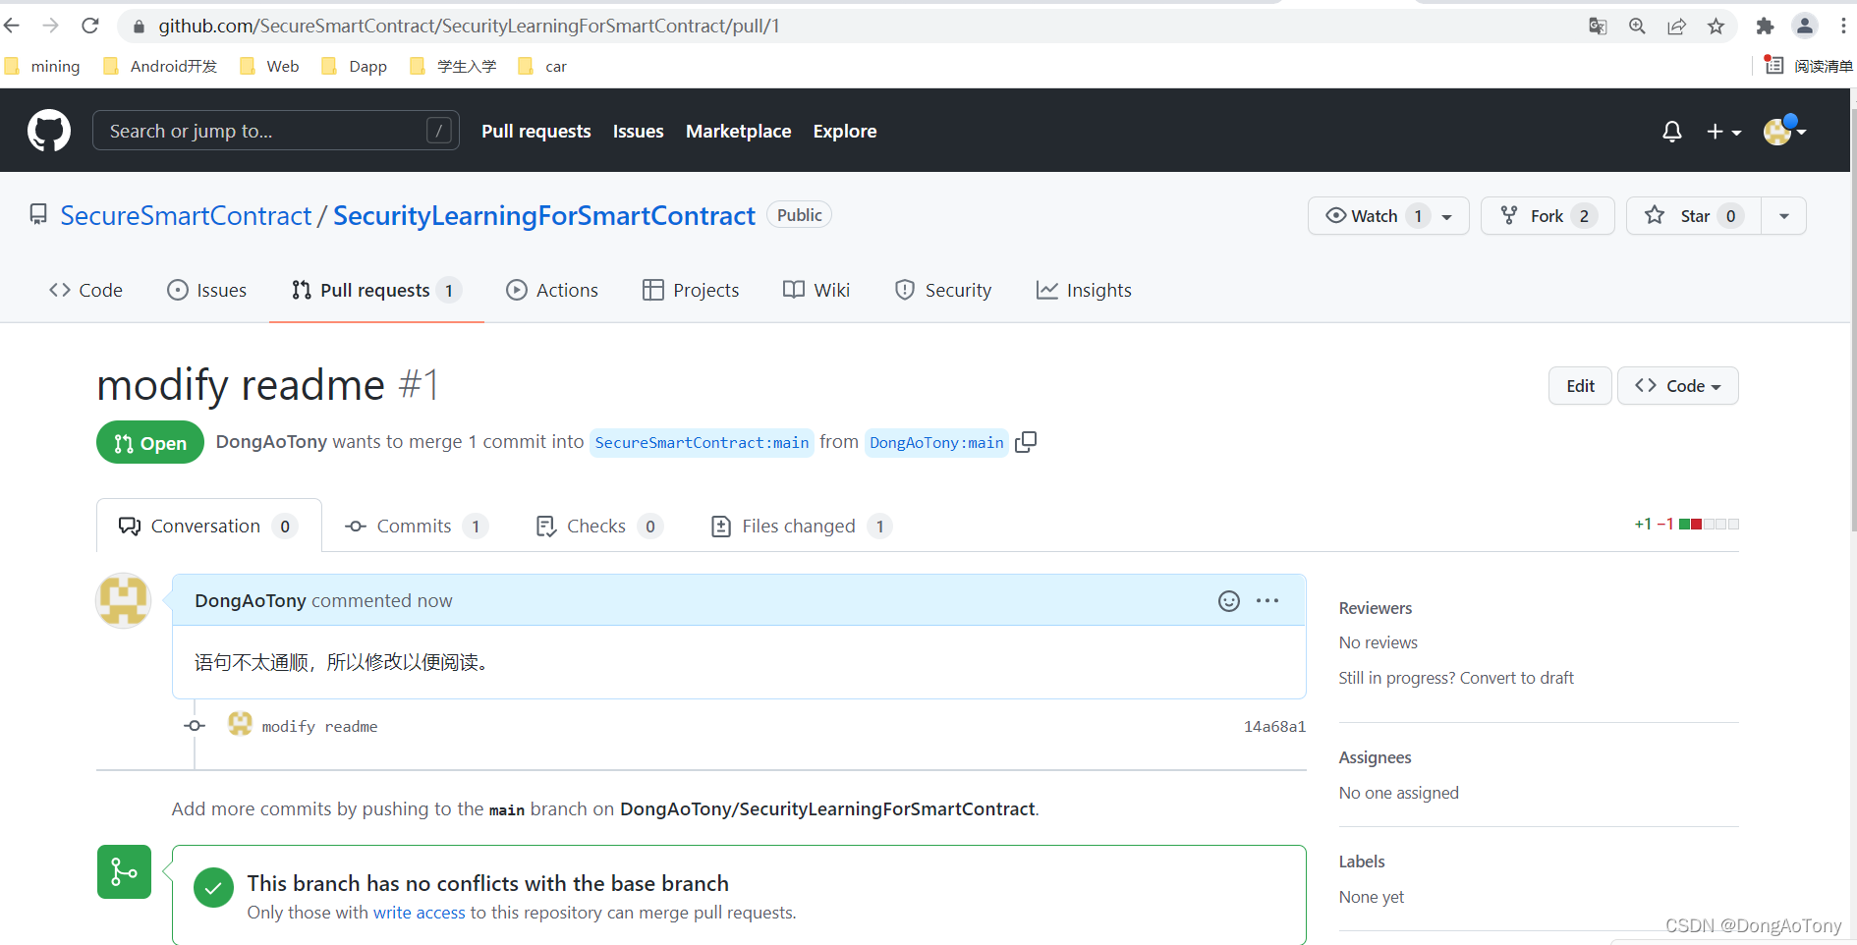
Task: Open the Code repository tab
Action: (x=85, y=290)
